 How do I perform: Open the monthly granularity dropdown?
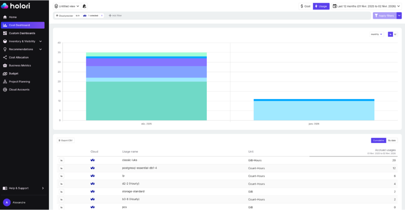pos(377,34)
